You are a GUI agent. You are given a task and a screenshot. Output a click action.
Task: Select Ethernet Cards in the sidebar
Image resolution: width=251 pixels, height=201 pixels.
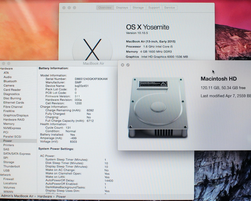(x=14, y=103)
